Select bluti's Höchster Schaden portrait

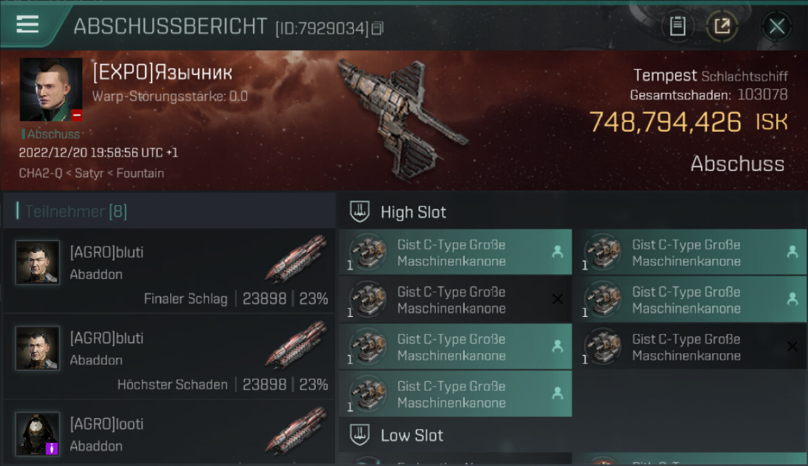38,348
